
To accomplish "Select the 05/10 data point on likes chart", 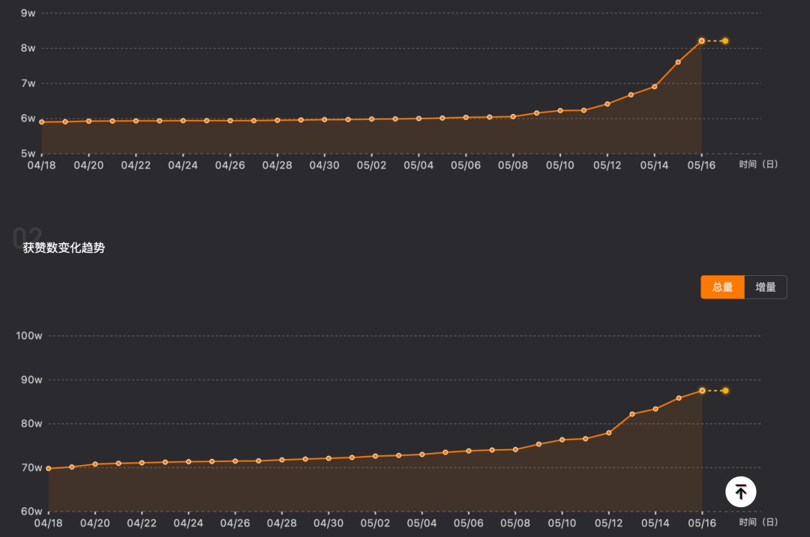I will coord(562,439).
